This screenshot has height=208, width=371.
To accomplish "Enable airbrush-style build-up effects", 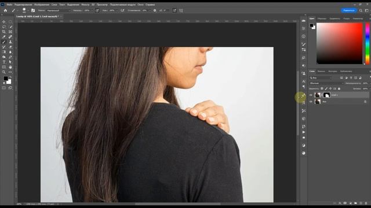I will click(x=122, y=10).
